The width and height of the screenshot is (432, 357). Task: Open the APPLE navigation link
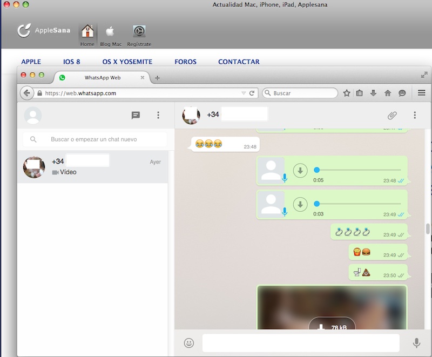(x=31, y=62)
